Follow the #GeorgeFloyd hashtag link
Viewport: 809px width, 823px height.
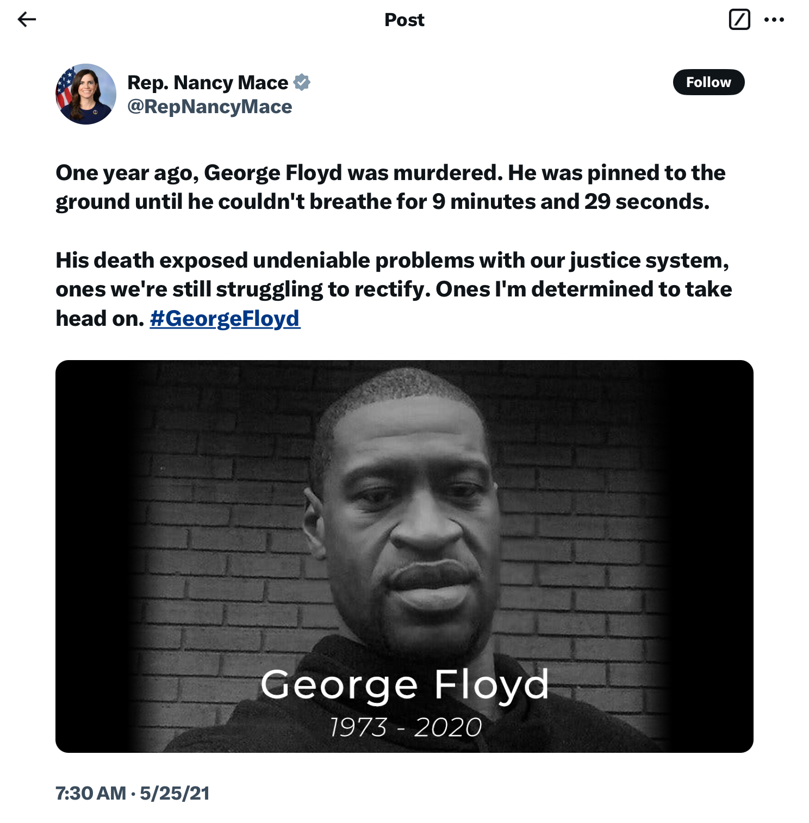[x=225, y=318]
